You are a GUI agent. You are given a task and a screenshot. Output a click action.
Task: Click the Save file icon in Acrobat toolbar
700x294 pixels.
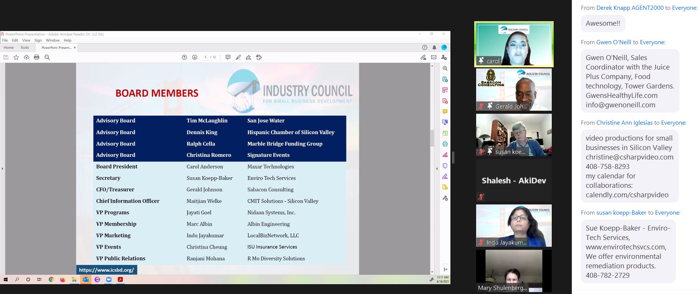click(6, 57)
